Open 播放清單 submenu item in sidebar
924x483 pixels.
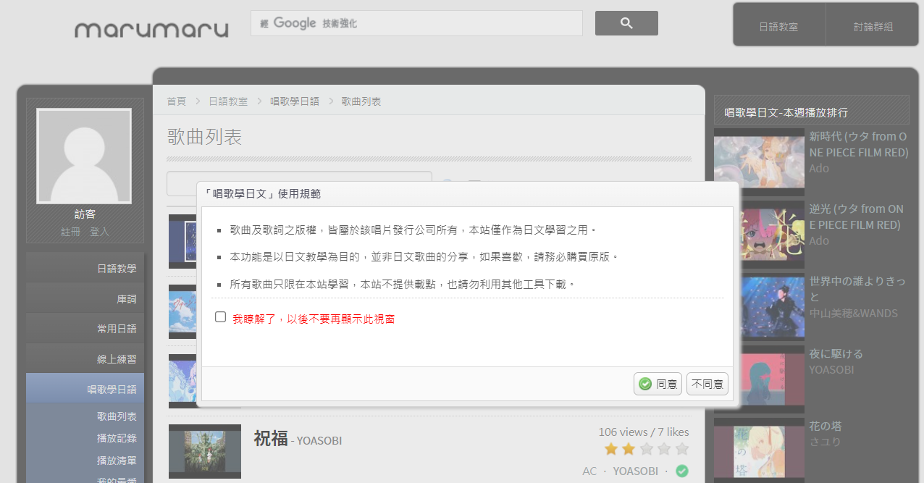[117, 460]
